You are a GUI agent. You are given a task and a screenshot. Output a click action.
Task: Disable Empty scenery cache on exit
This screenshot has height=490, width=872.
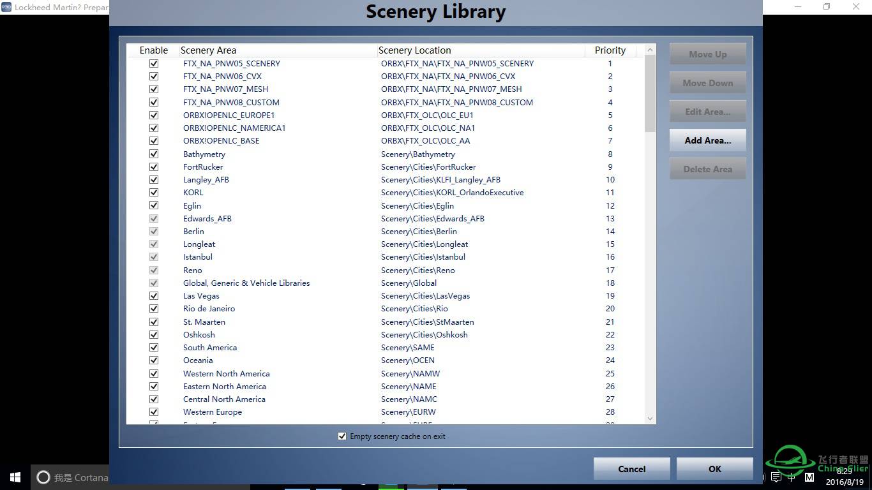pyautogui.click(x=342, y=436)
